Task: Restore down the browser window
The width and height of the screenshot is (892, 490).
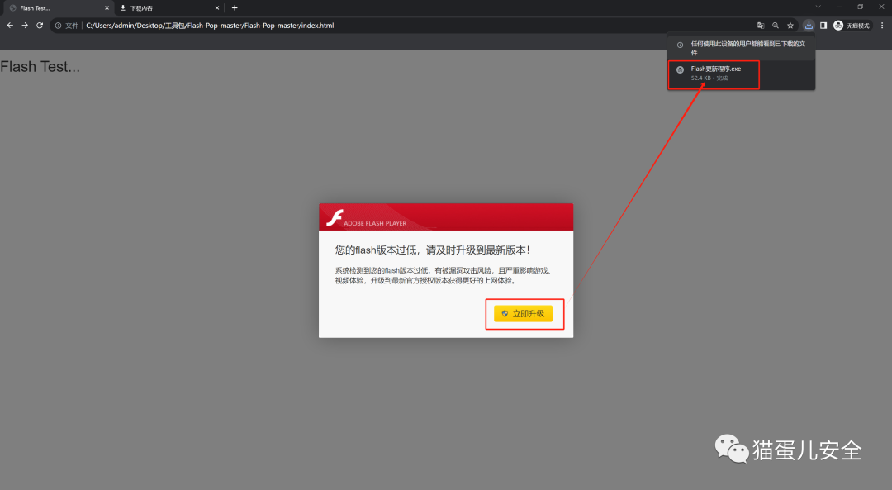Action: tap(860, 7)
